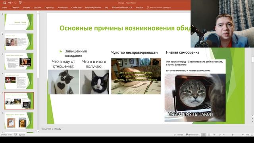Switch to the Рецензирование tab

tap(93, 8)
